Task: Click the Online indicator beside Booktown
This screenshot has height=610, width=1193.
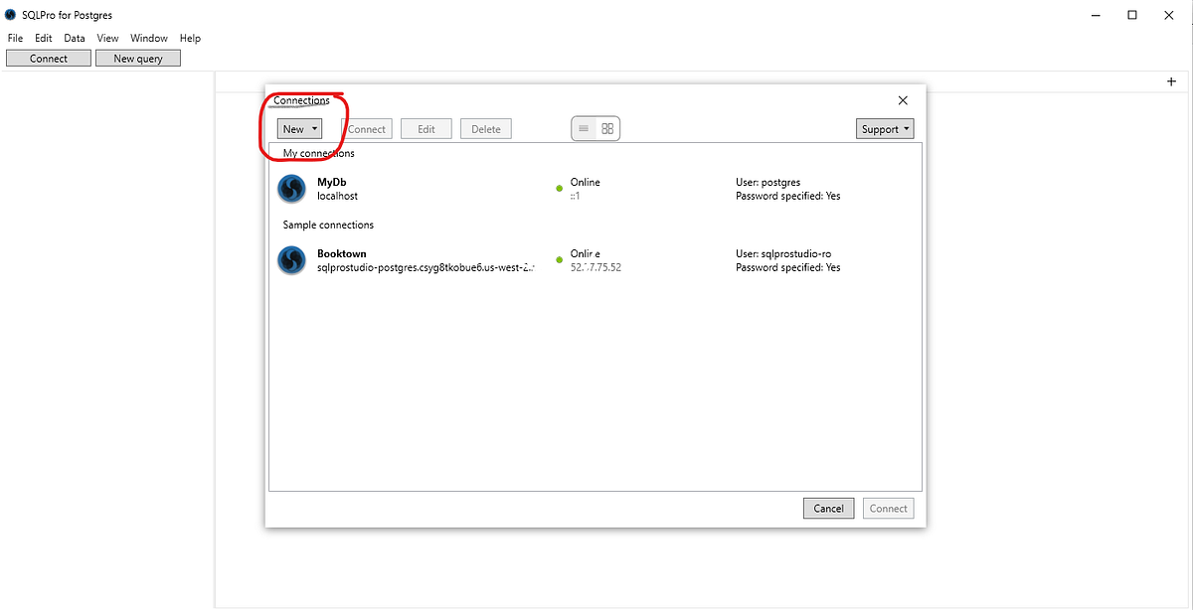Action: [559, 260]
